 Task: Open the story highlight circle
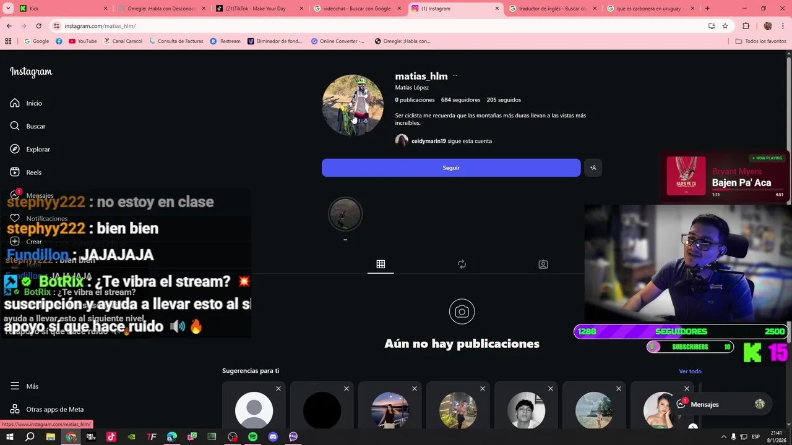[x=345, y=214]
